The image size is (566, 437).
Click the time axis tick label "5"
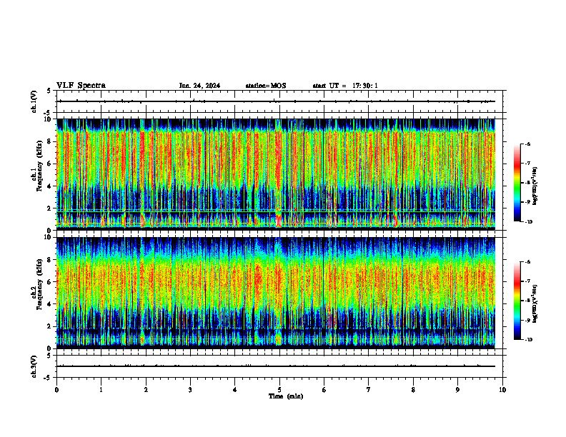279,390
